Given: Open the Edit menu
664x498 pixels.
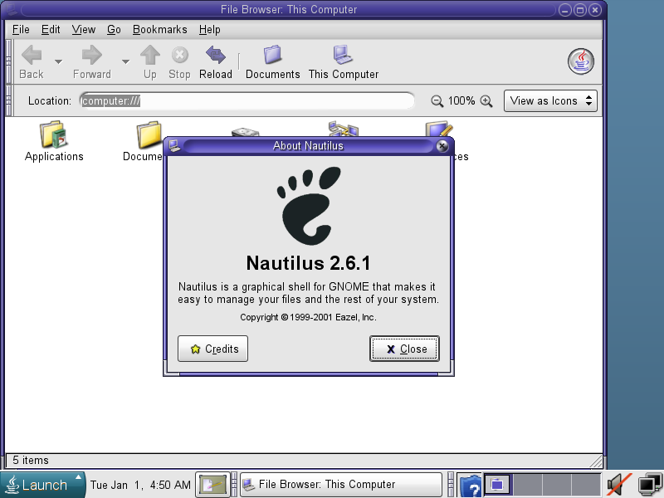Looking at the screenshot, I should (51, 30).
